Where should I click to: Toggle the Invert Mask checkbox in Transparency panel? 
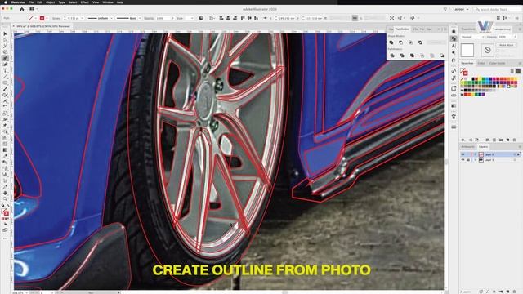tap(498, 56)
